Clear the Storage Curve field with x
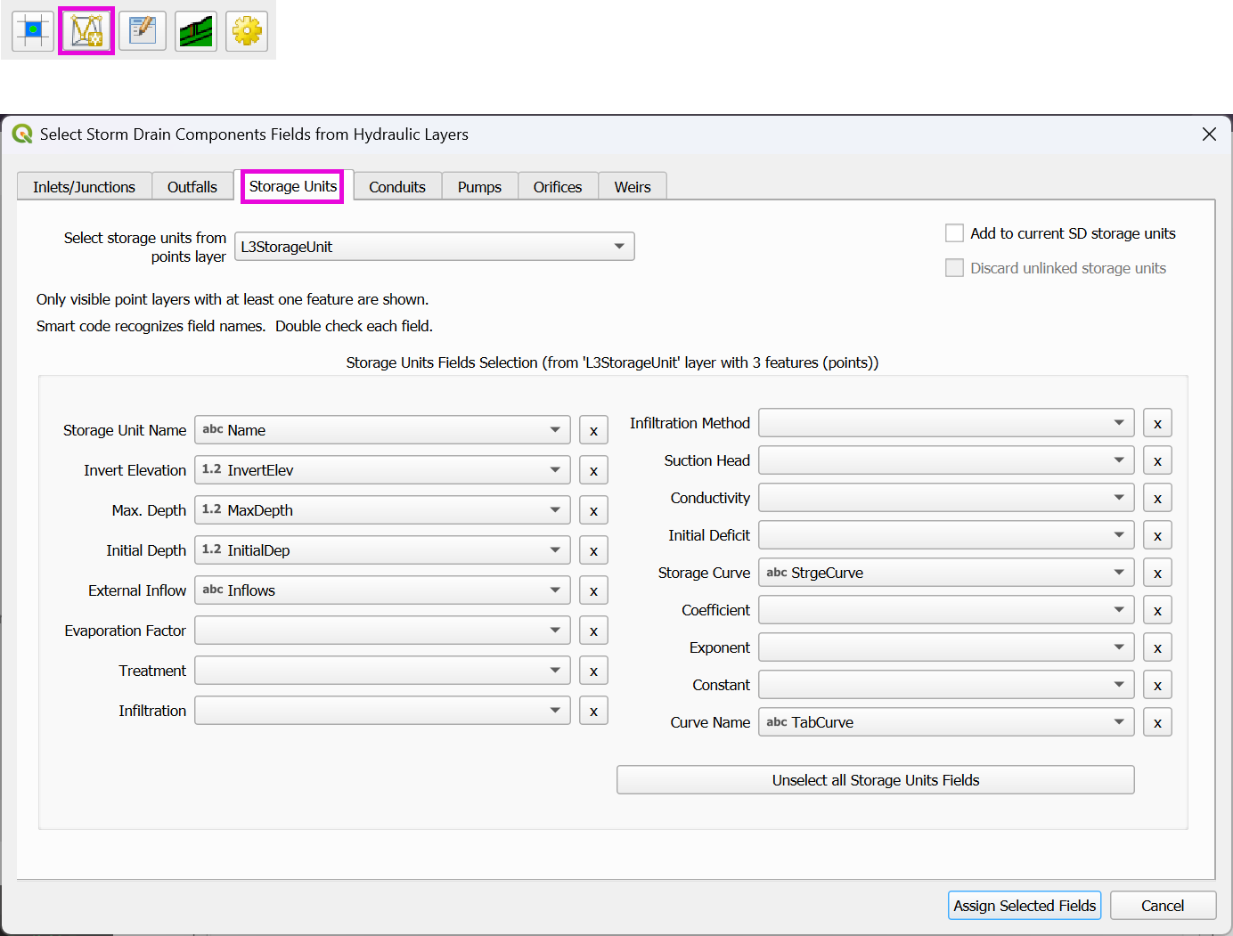 coord(1157,574)
